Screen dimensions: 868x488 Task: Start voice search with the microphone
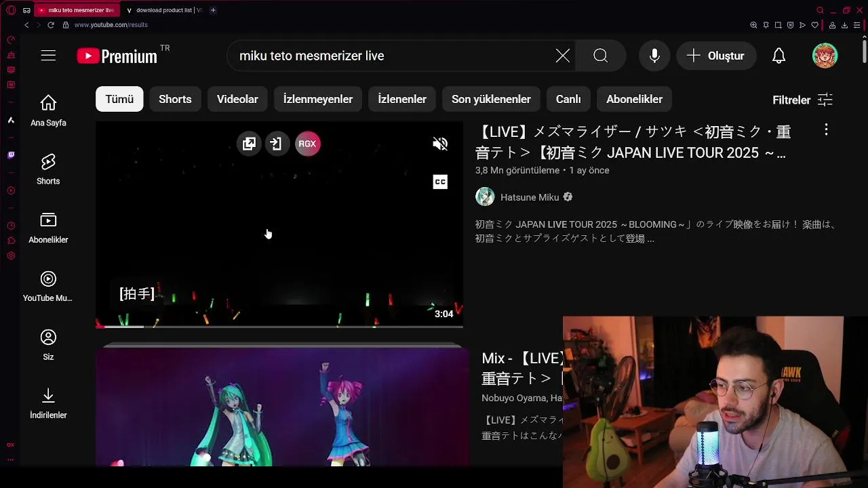654,56
